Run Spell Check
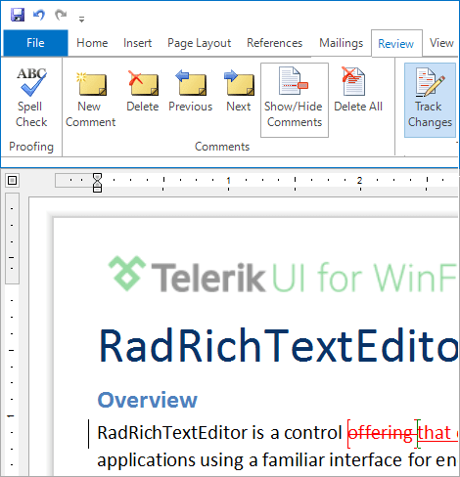 pos(31,98)
